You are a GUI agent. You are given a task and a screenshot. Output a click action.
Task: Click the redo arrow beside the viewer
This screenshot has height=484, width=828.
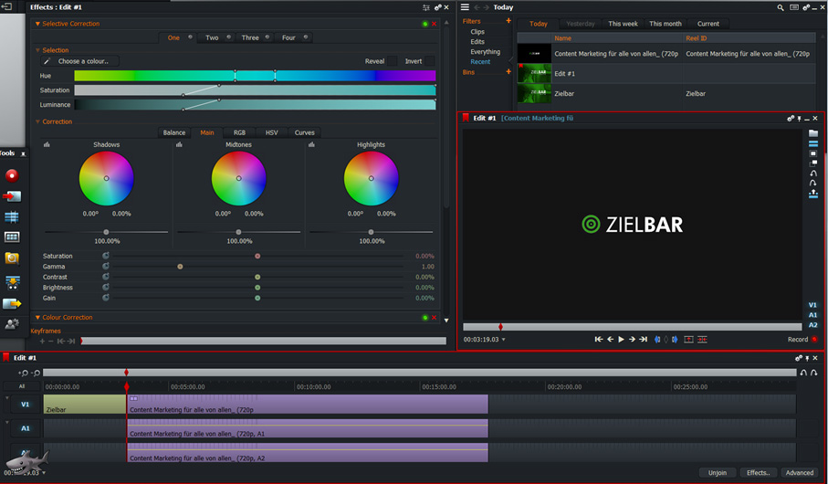point(813,183)
